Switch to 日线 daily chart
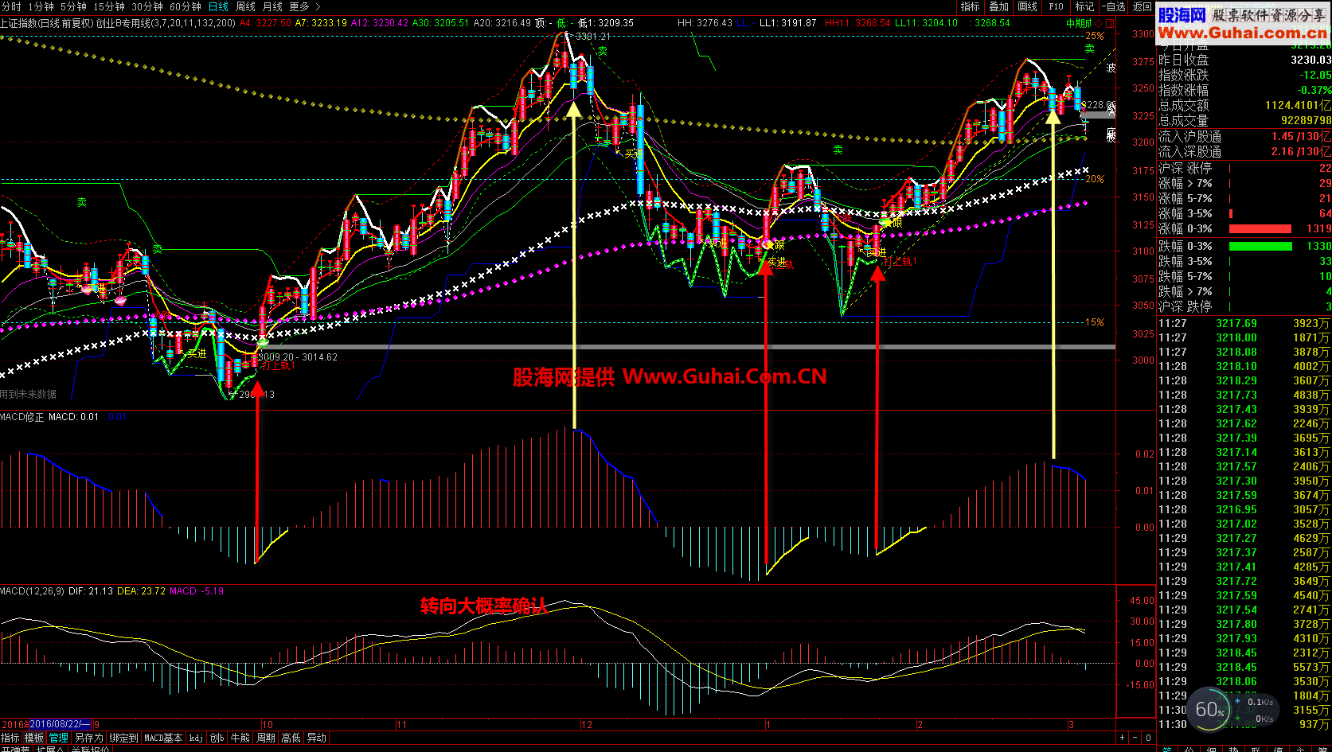The image size is (1332, 752). coord(218,6)
